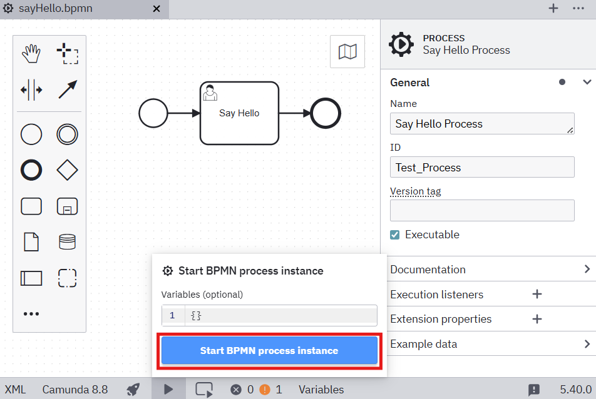Choose the Global connect arrow tool

67,90
